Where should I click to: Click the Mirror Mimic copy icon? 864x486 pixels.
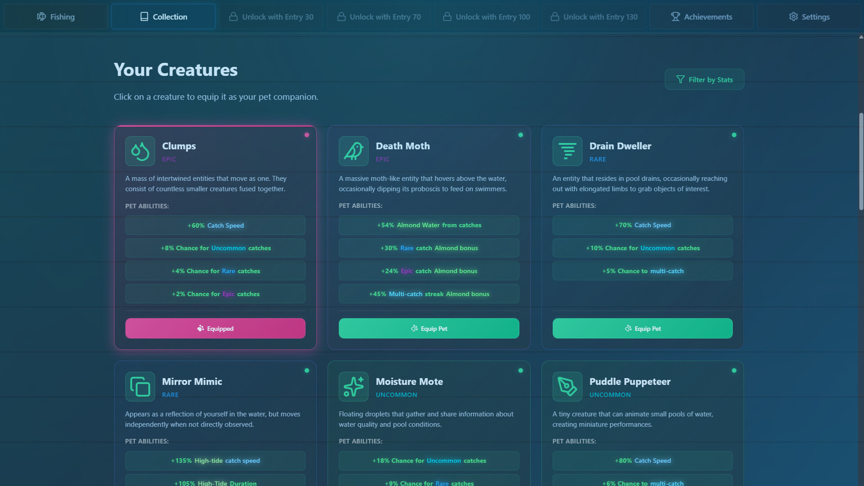[140, 387]
